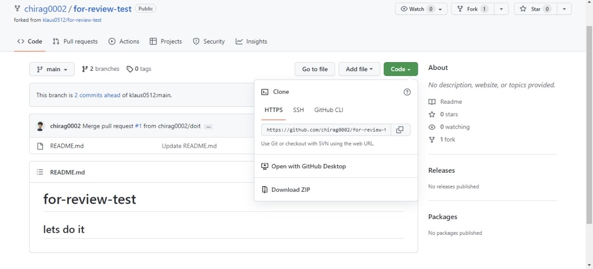593x269 pixels.
Task: Click the README.md file icon in the file list
Action: (x=40, y=146)
